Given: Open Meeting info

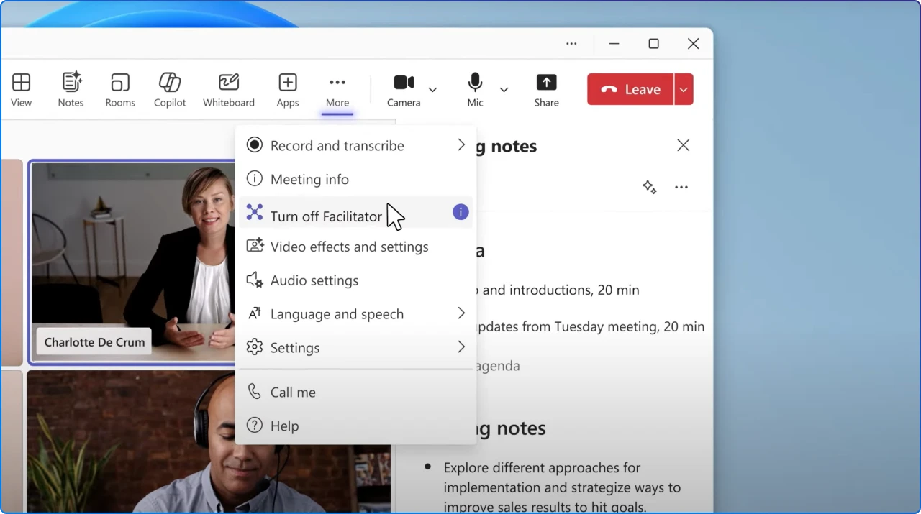Looking at the screenshot, I should coord(356,179).
